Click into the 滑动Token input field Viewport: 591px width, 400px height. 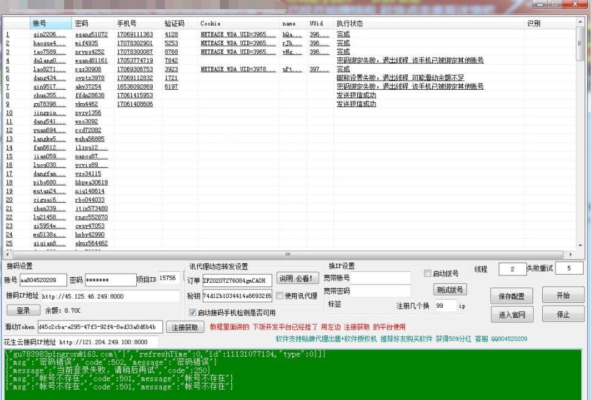pyautogui.click(x=100, y=327)
